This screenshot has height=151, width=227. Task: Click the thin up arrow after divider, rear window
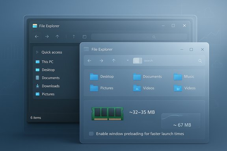tap(74, 37)
